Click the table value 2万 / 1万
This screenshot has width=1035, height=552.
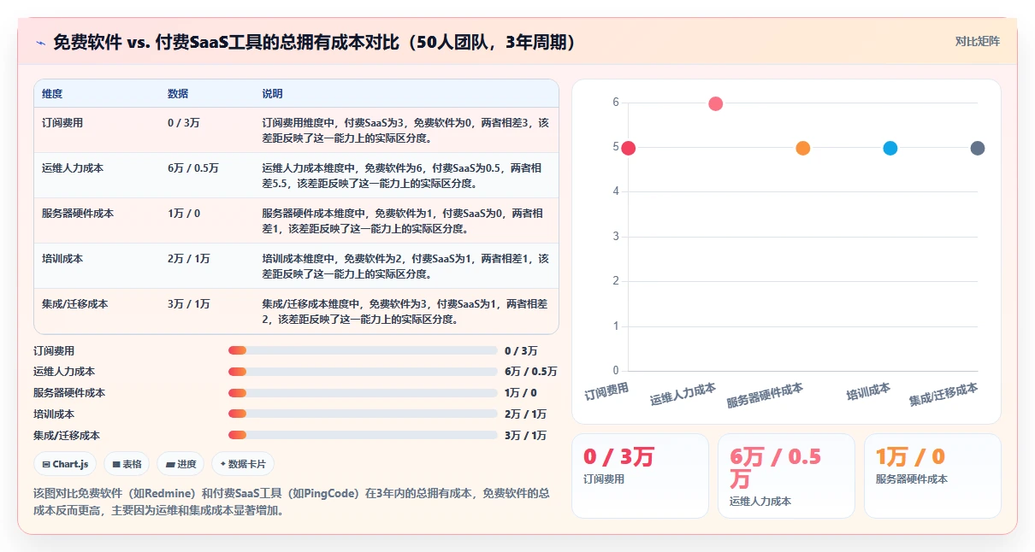189,259
